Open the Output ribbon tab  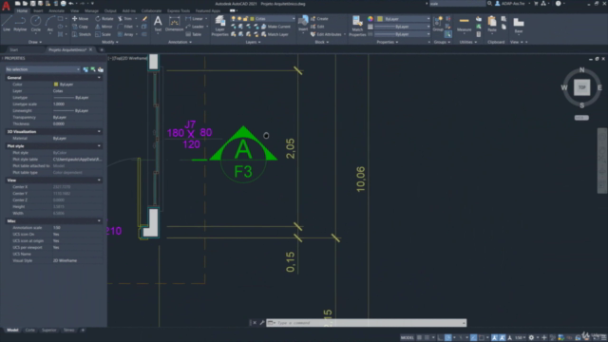110,10
